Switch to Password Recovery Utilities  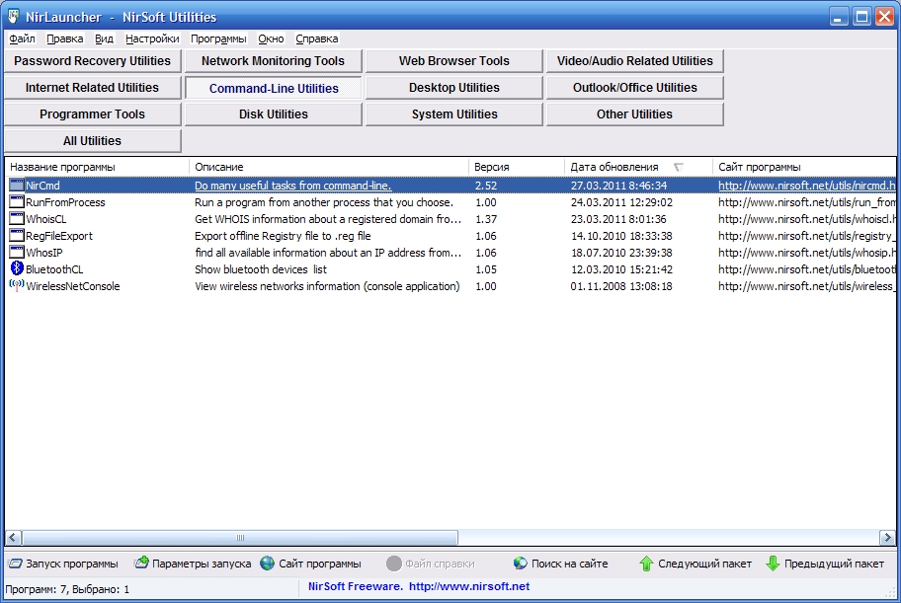[93, 61]
